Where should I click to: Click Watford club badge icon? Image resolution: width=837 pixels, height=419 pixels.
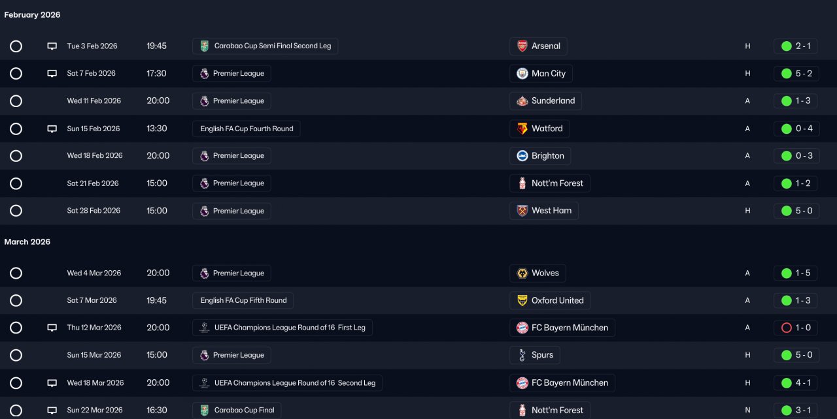pos(522,129)
